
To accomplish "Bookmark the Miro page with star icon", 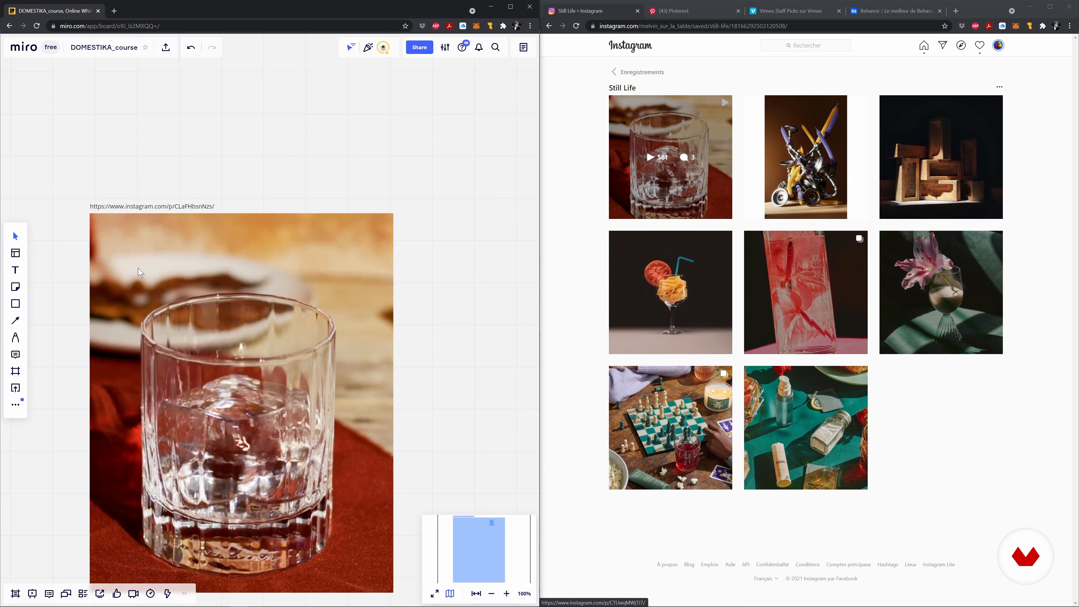I will (x=405, y=26).
